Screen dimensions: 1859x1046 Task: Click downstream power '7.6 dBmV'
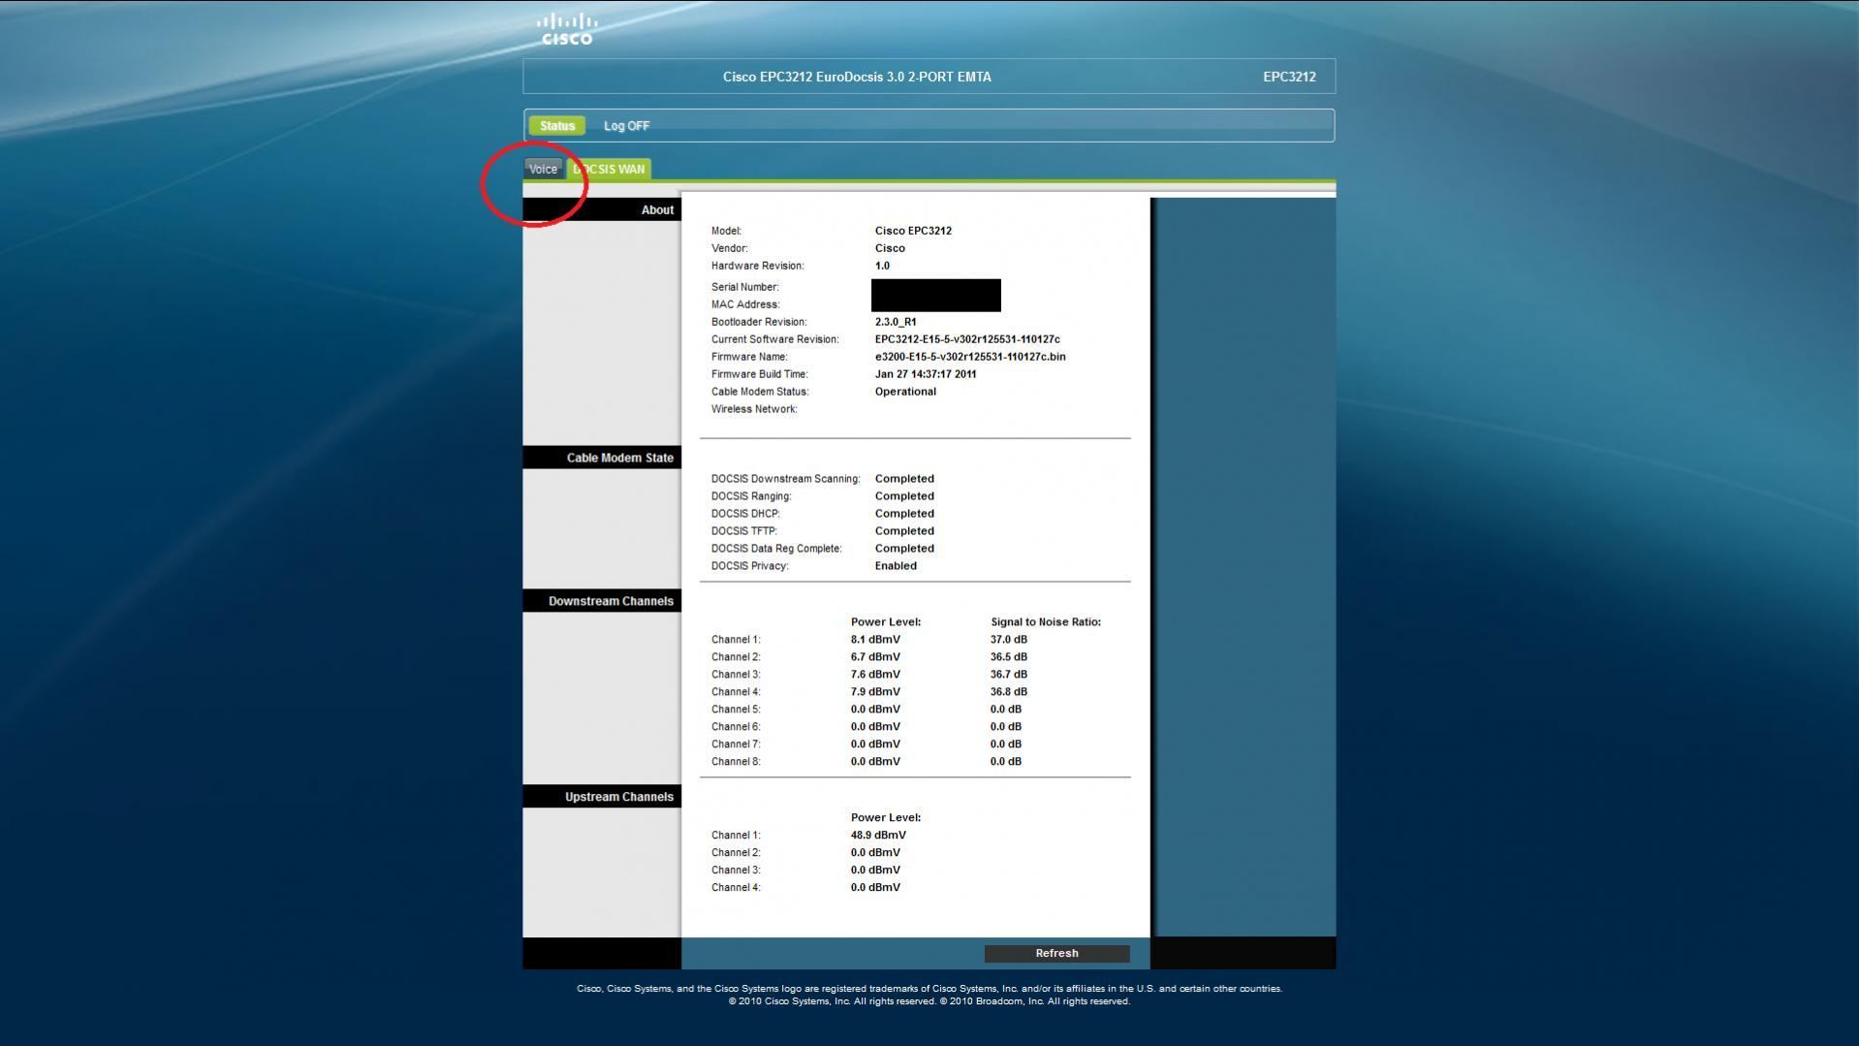pos(875,675)
